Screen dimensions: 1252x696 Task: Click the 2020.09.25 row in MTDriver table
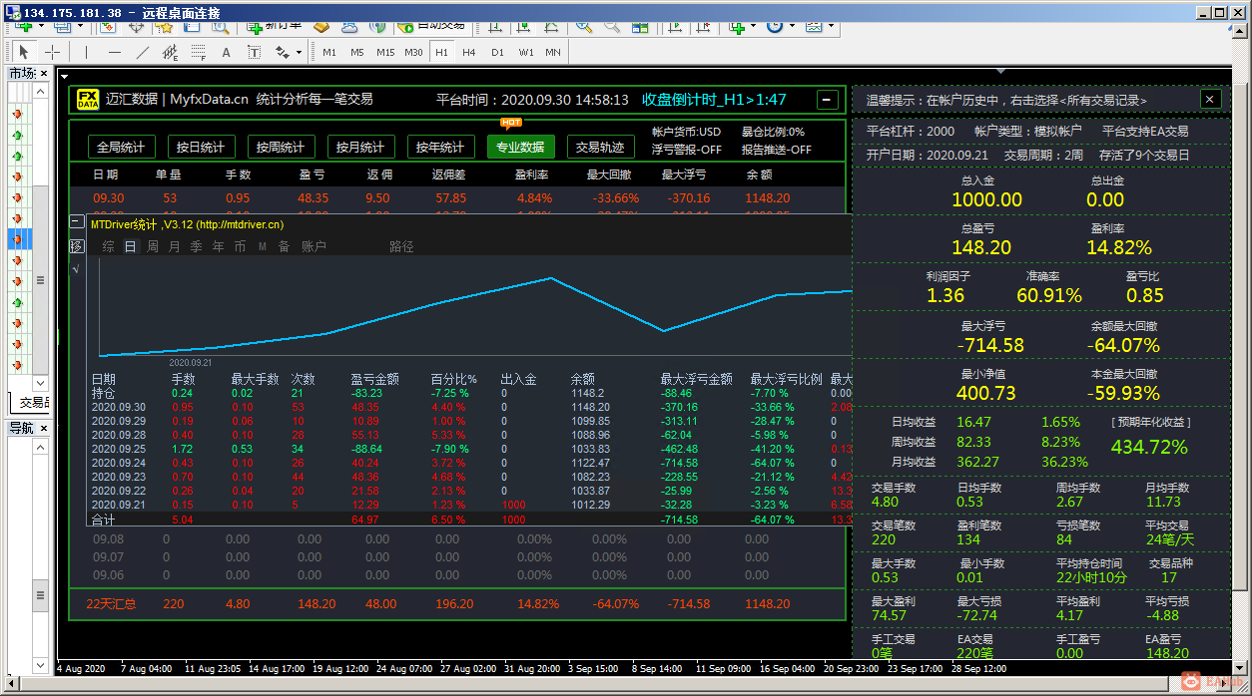[x=469, y=450]
